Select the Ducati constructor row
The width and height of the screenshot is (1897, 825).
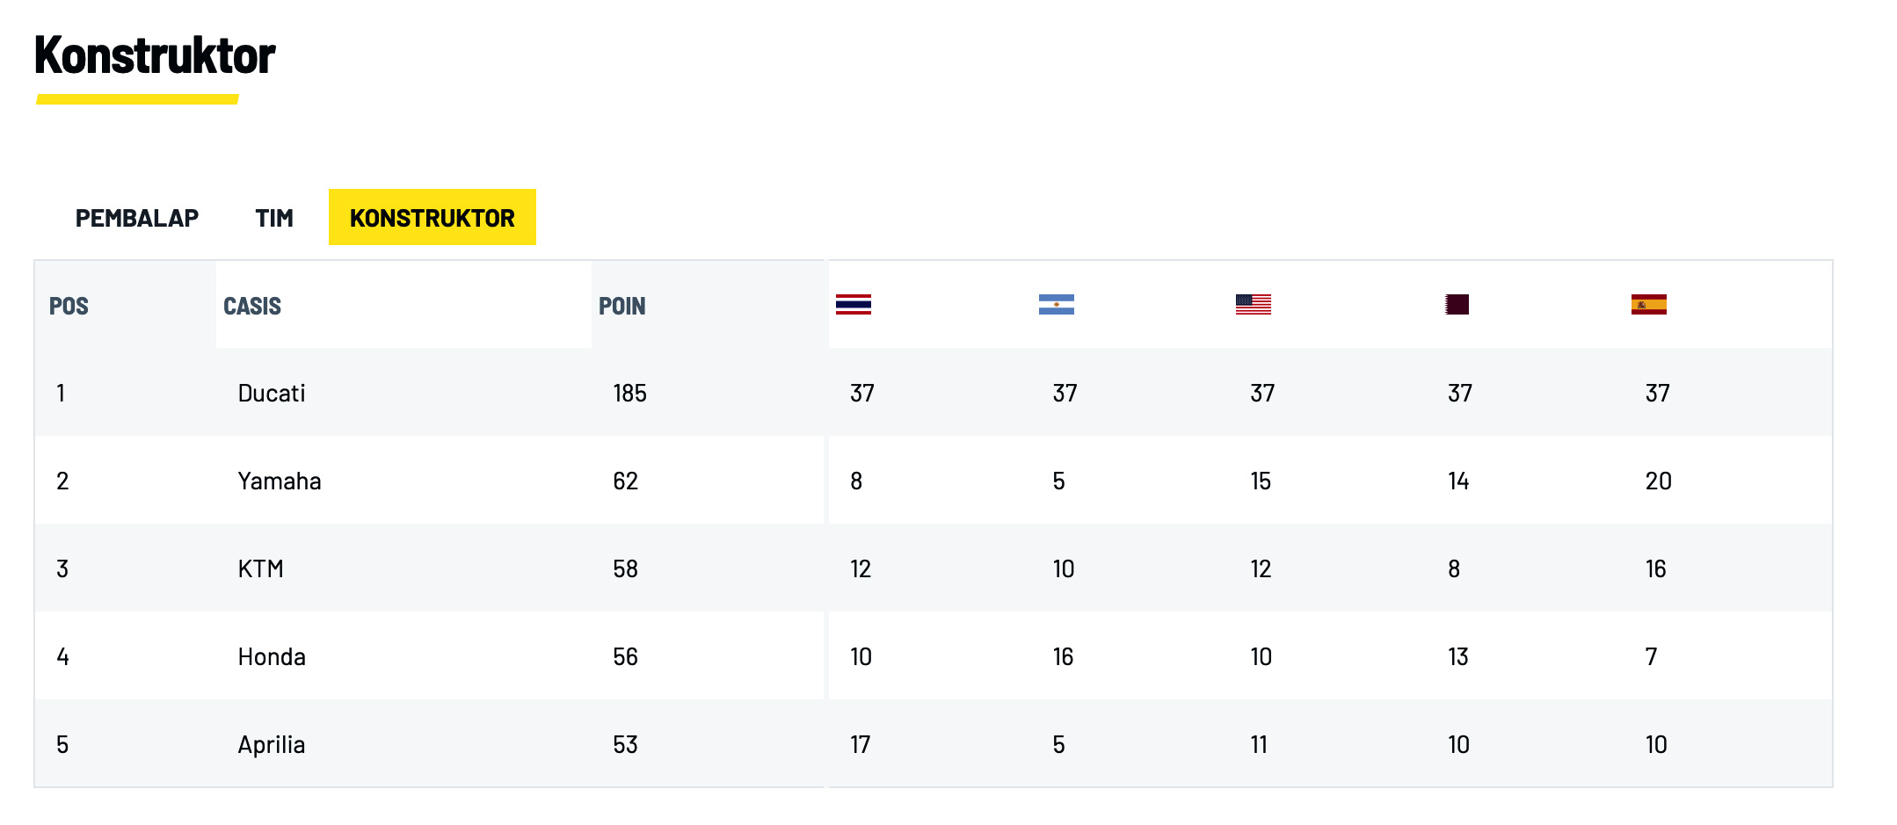934,393
